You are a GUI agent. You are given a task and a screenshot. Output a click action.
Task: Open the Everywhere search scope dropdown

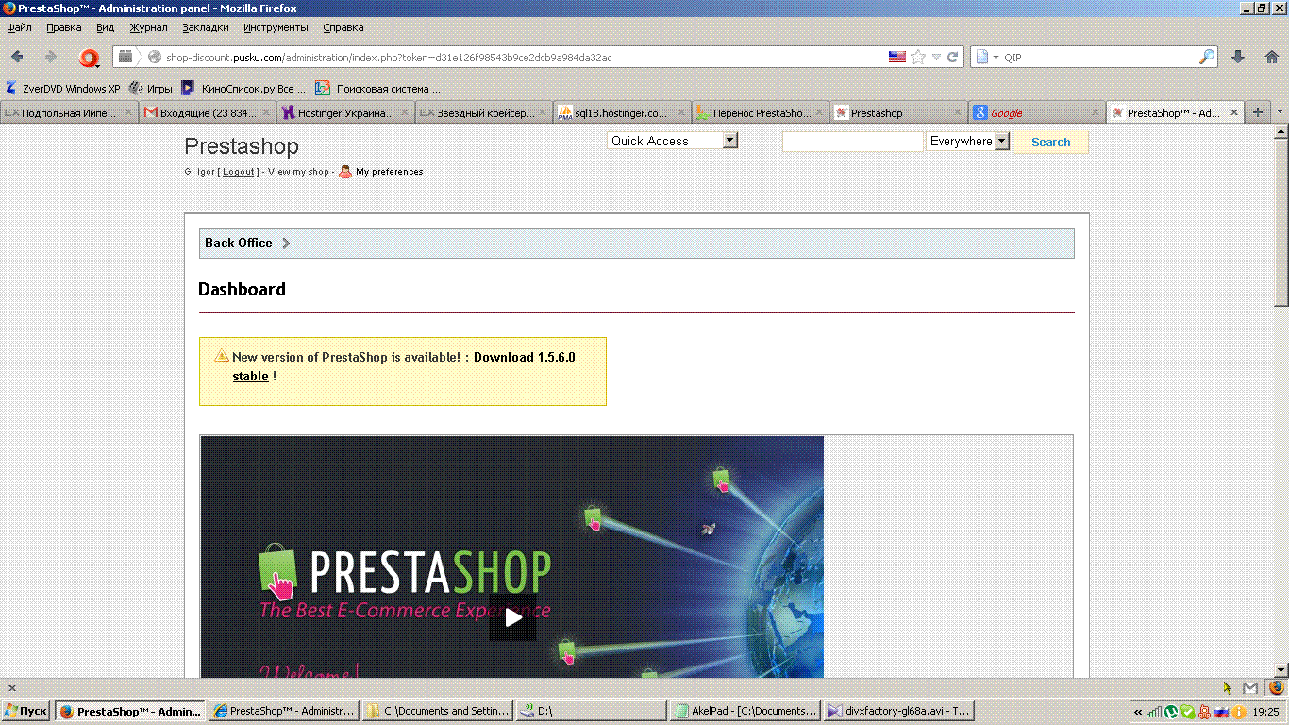coord(968,141)
